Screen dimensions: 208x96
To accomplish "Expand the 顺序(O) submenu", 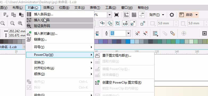I will [x=60, y=74].
